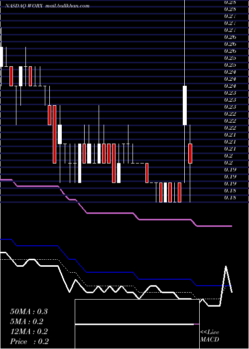Select the 12MA : 0.2 legend entry
The height and width of the screenshot is (349, 249).
tap(29, 332)
